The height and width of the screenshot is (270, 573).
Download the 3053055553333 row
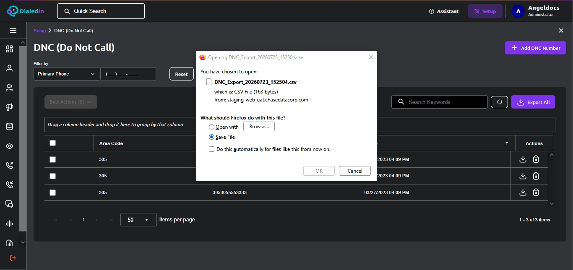(523, 192)
